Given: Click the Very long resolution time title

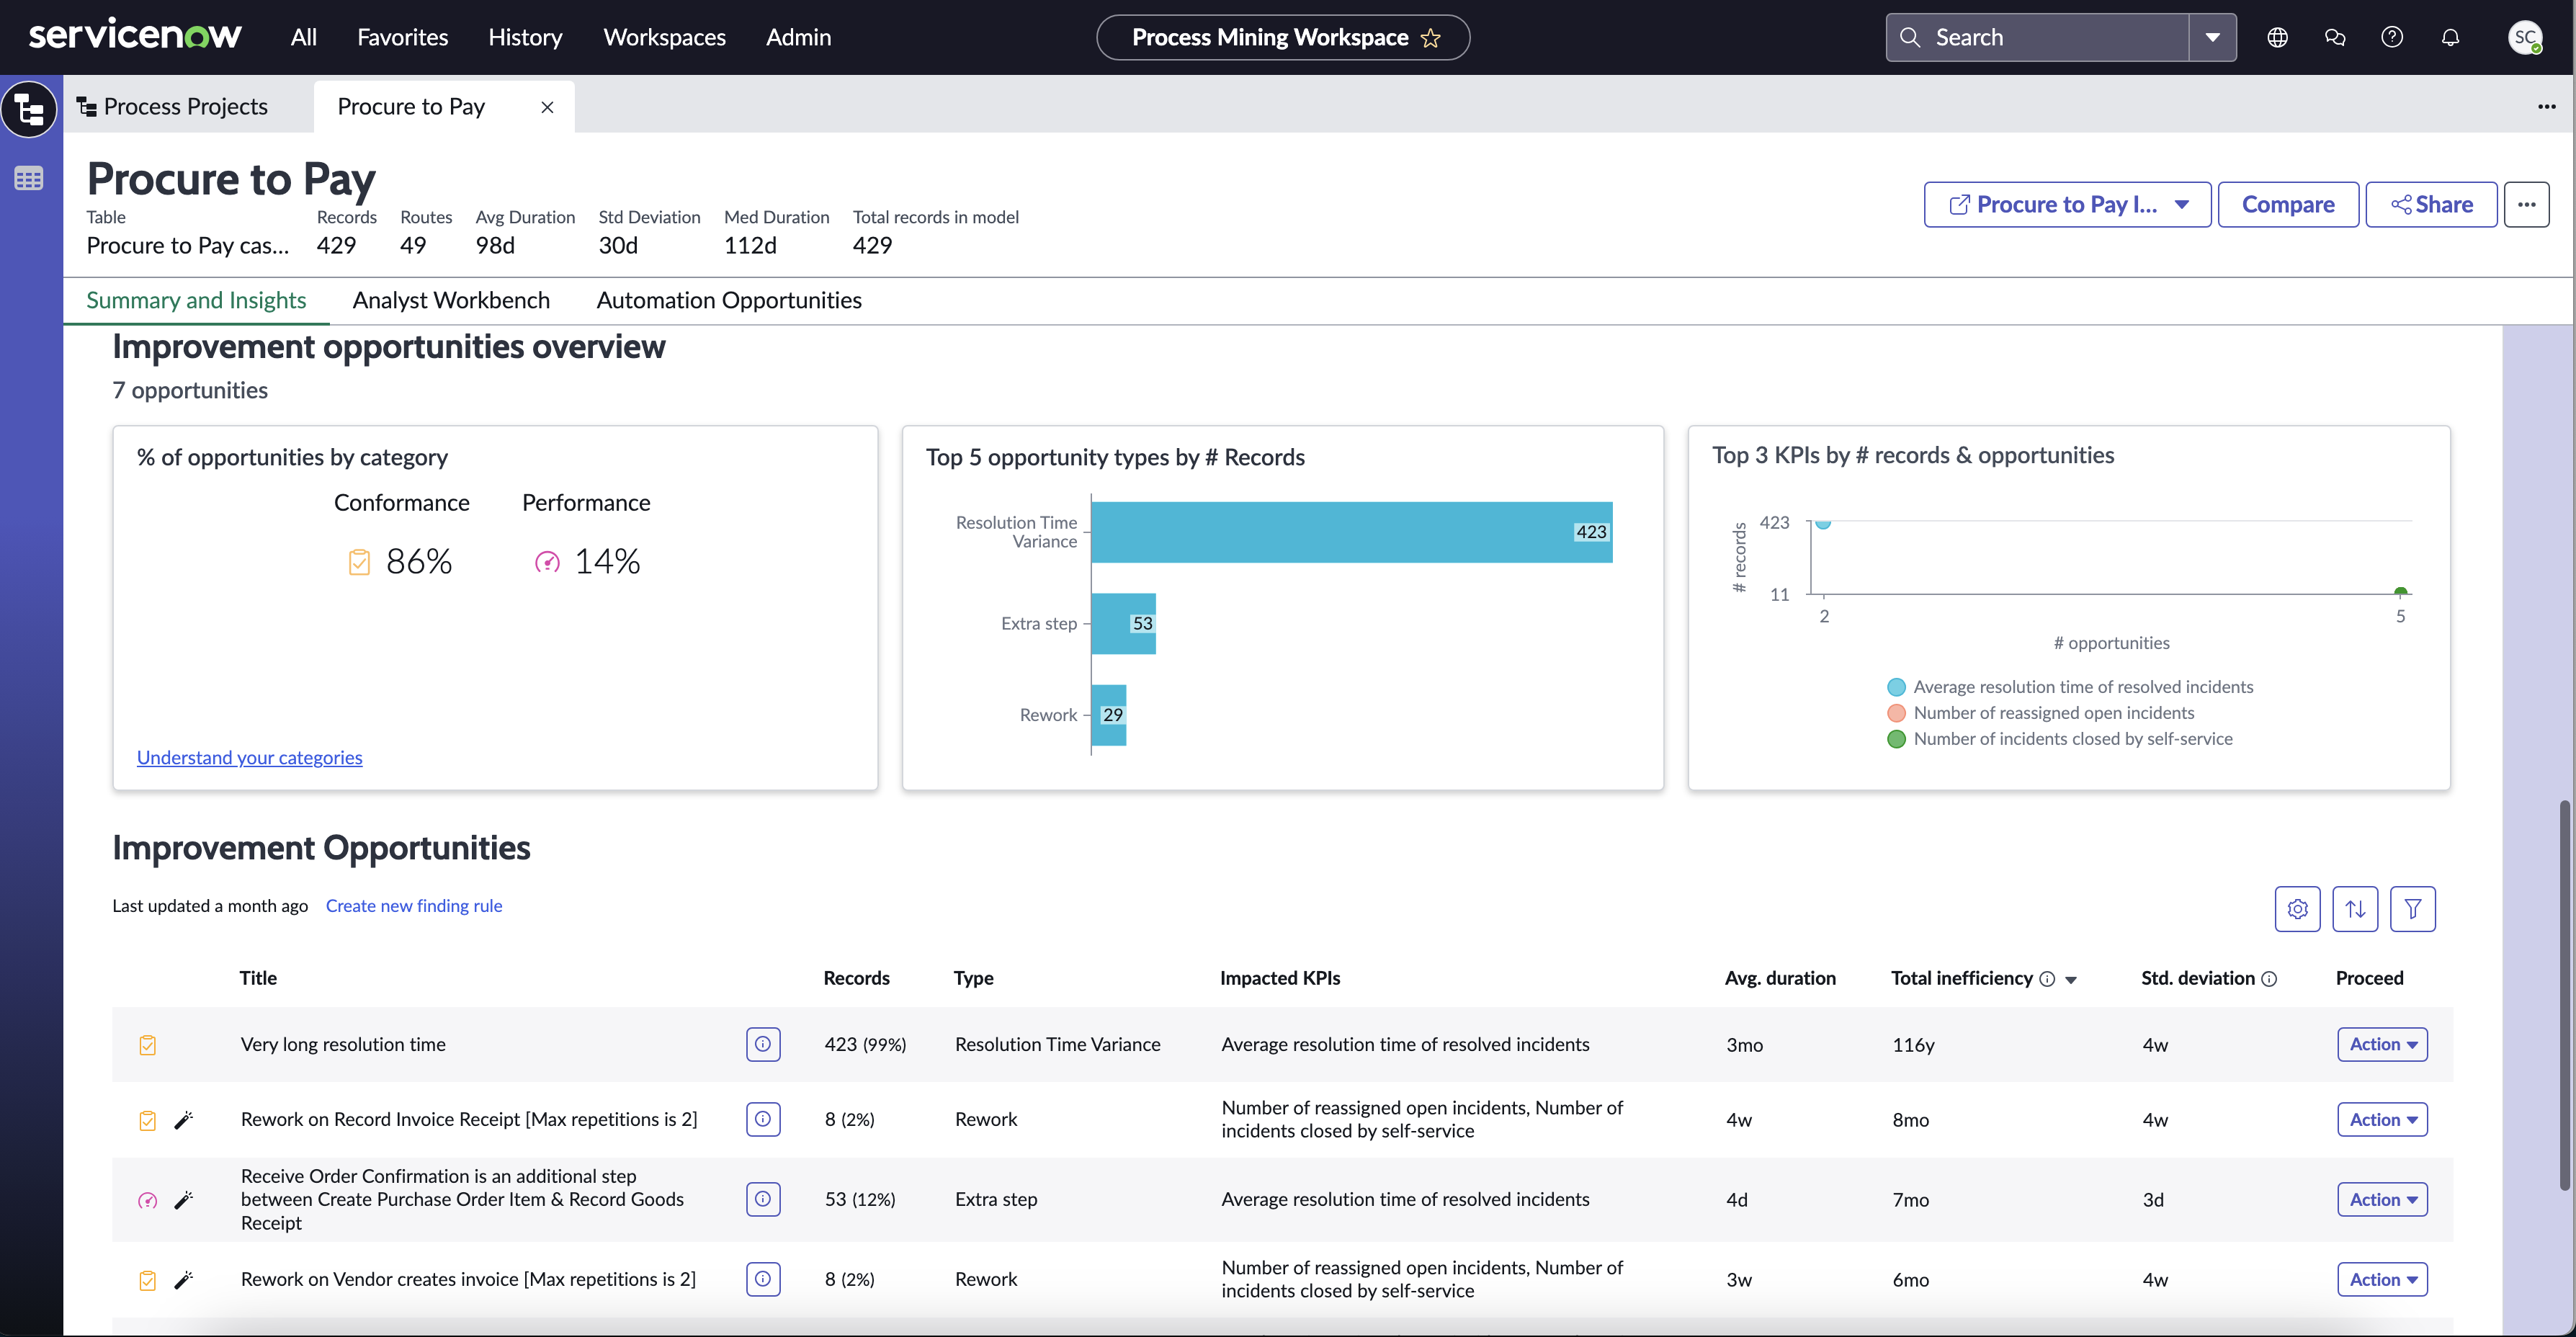Looking at the screenshot, I should 343,1044.
